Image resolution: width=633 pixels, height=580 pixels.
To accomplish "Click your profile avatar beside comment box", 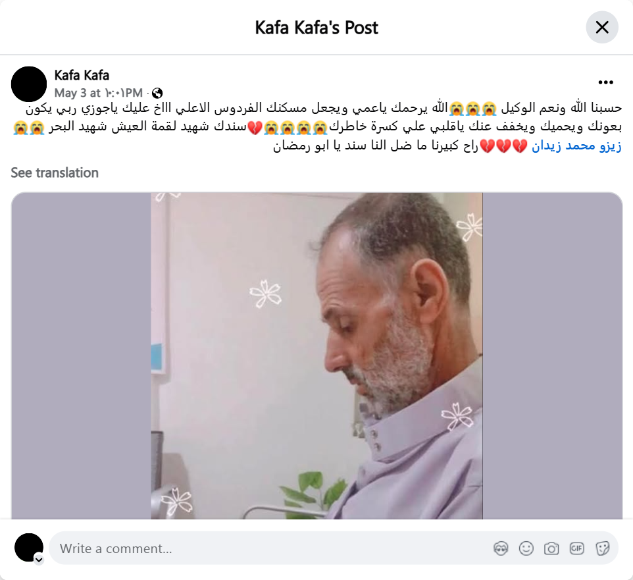I will coord(29,548).
